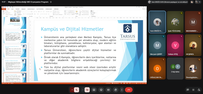Image resolution: width=203 pixels, height=94 pixels.
Task: Show the '2 kişi daha' tile
Action: click(x=175, y=68)
